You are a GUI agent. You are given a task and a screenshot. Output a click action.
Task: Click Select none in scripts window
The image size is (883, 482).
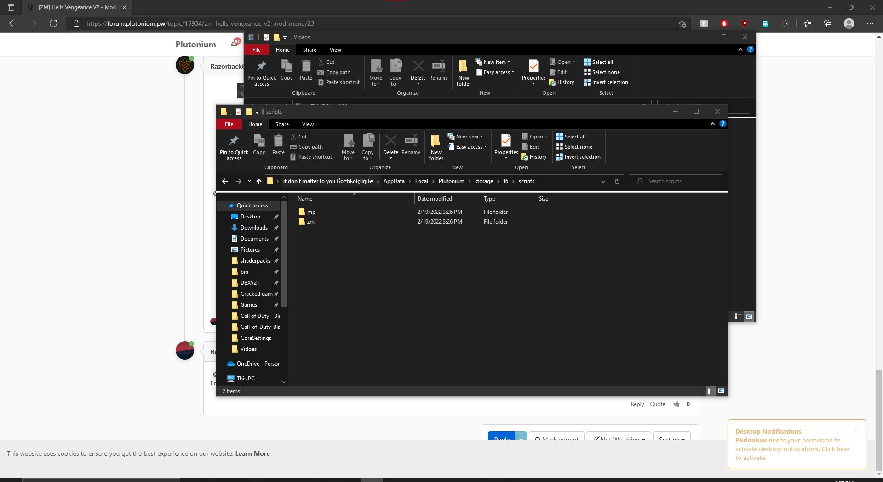(574, 147)
